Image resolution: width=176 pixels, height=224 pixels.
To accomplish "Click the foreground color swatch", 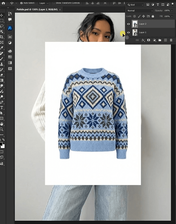I will (1, 144).
